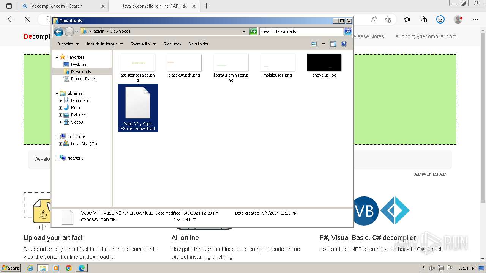Select mobileuses.png file
Viewport: 486px width, 273px height.
278,66
